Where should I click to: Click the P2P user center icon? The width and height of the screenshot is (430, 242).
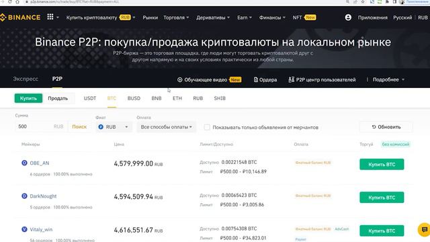coord(291,79)
